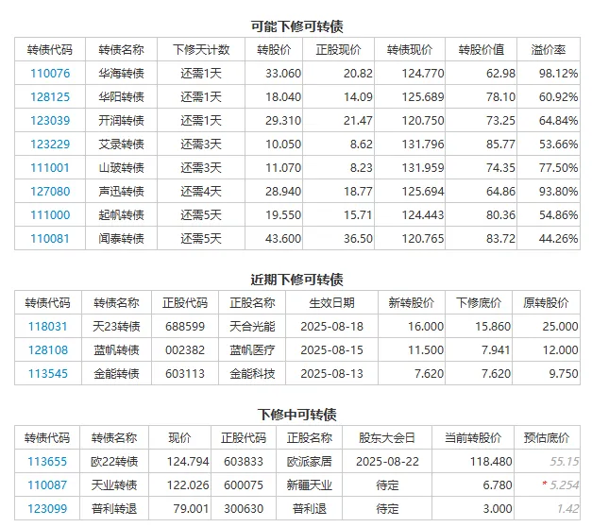
Task: Click the 下修天计数 column header
Action: [x=201, y=49]
